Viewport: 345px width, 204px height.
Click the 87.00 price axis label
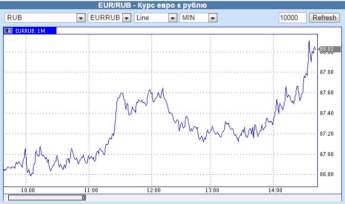[327, 154]
